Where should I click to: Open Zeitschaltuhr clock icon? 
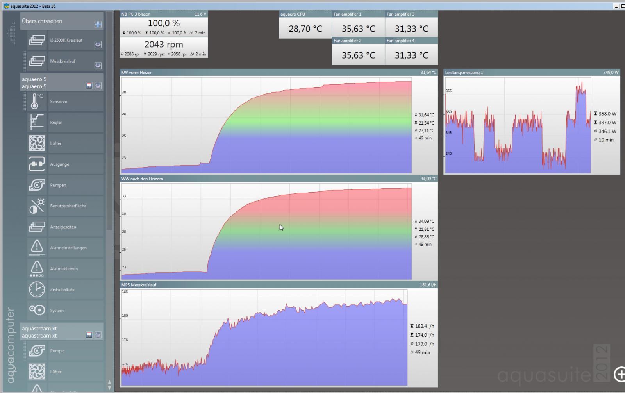tap(37, 289)
